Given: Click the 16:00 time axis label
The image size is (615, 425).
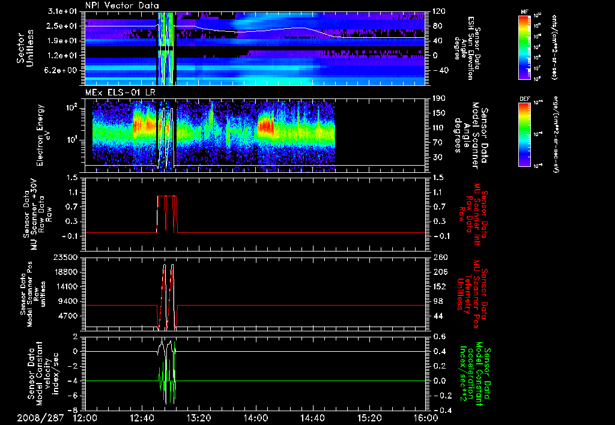Looking at the screenshot, I should tap(426, 418).
